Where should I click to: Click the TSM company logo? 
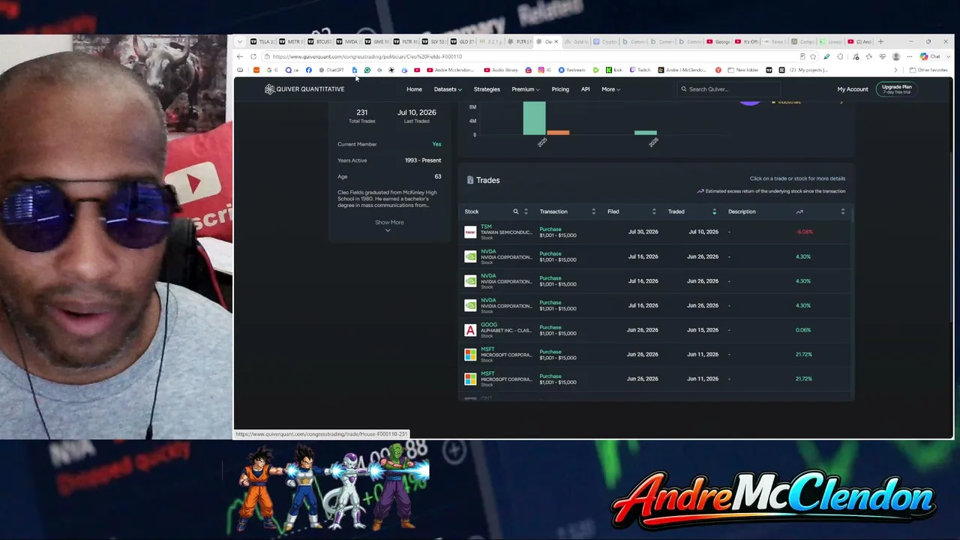(470, 232)
